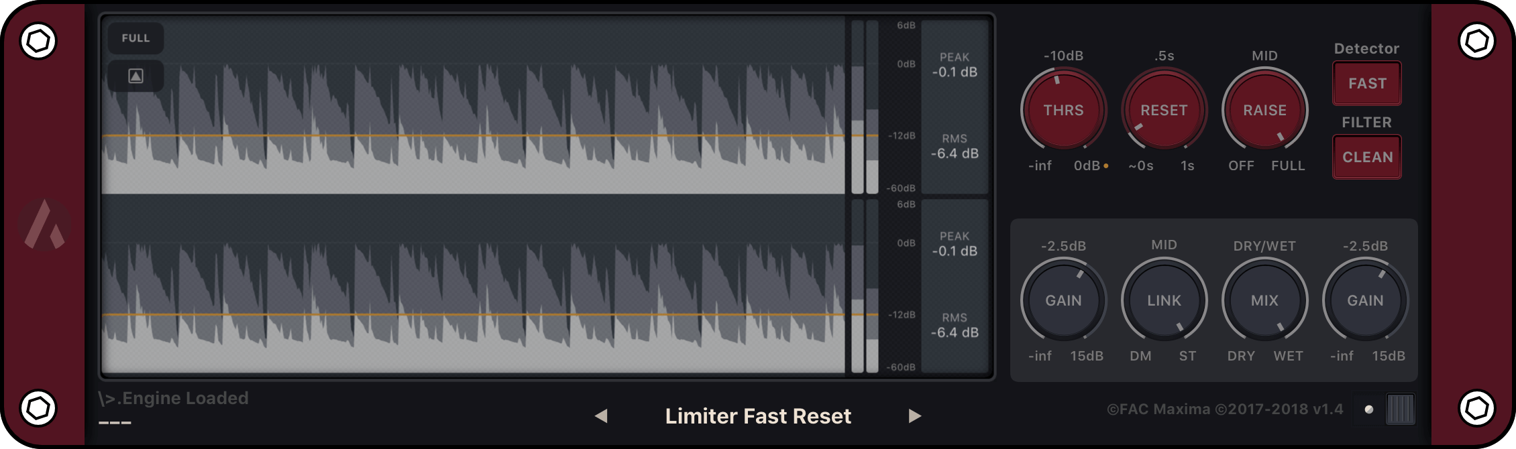Click the upper channel level meter bars

865,107
